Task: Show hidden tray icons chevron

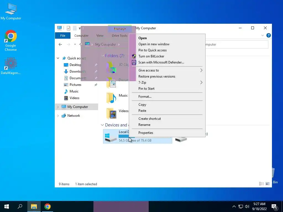Action: (x=234, y=206)
